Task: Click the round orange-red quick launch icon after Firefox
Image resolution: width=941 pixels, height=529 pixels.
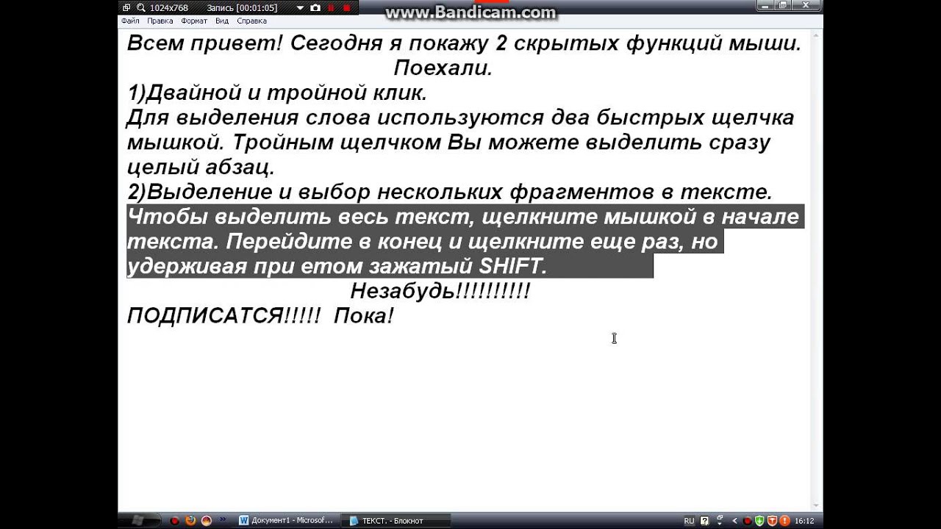Action: [207, 521]
